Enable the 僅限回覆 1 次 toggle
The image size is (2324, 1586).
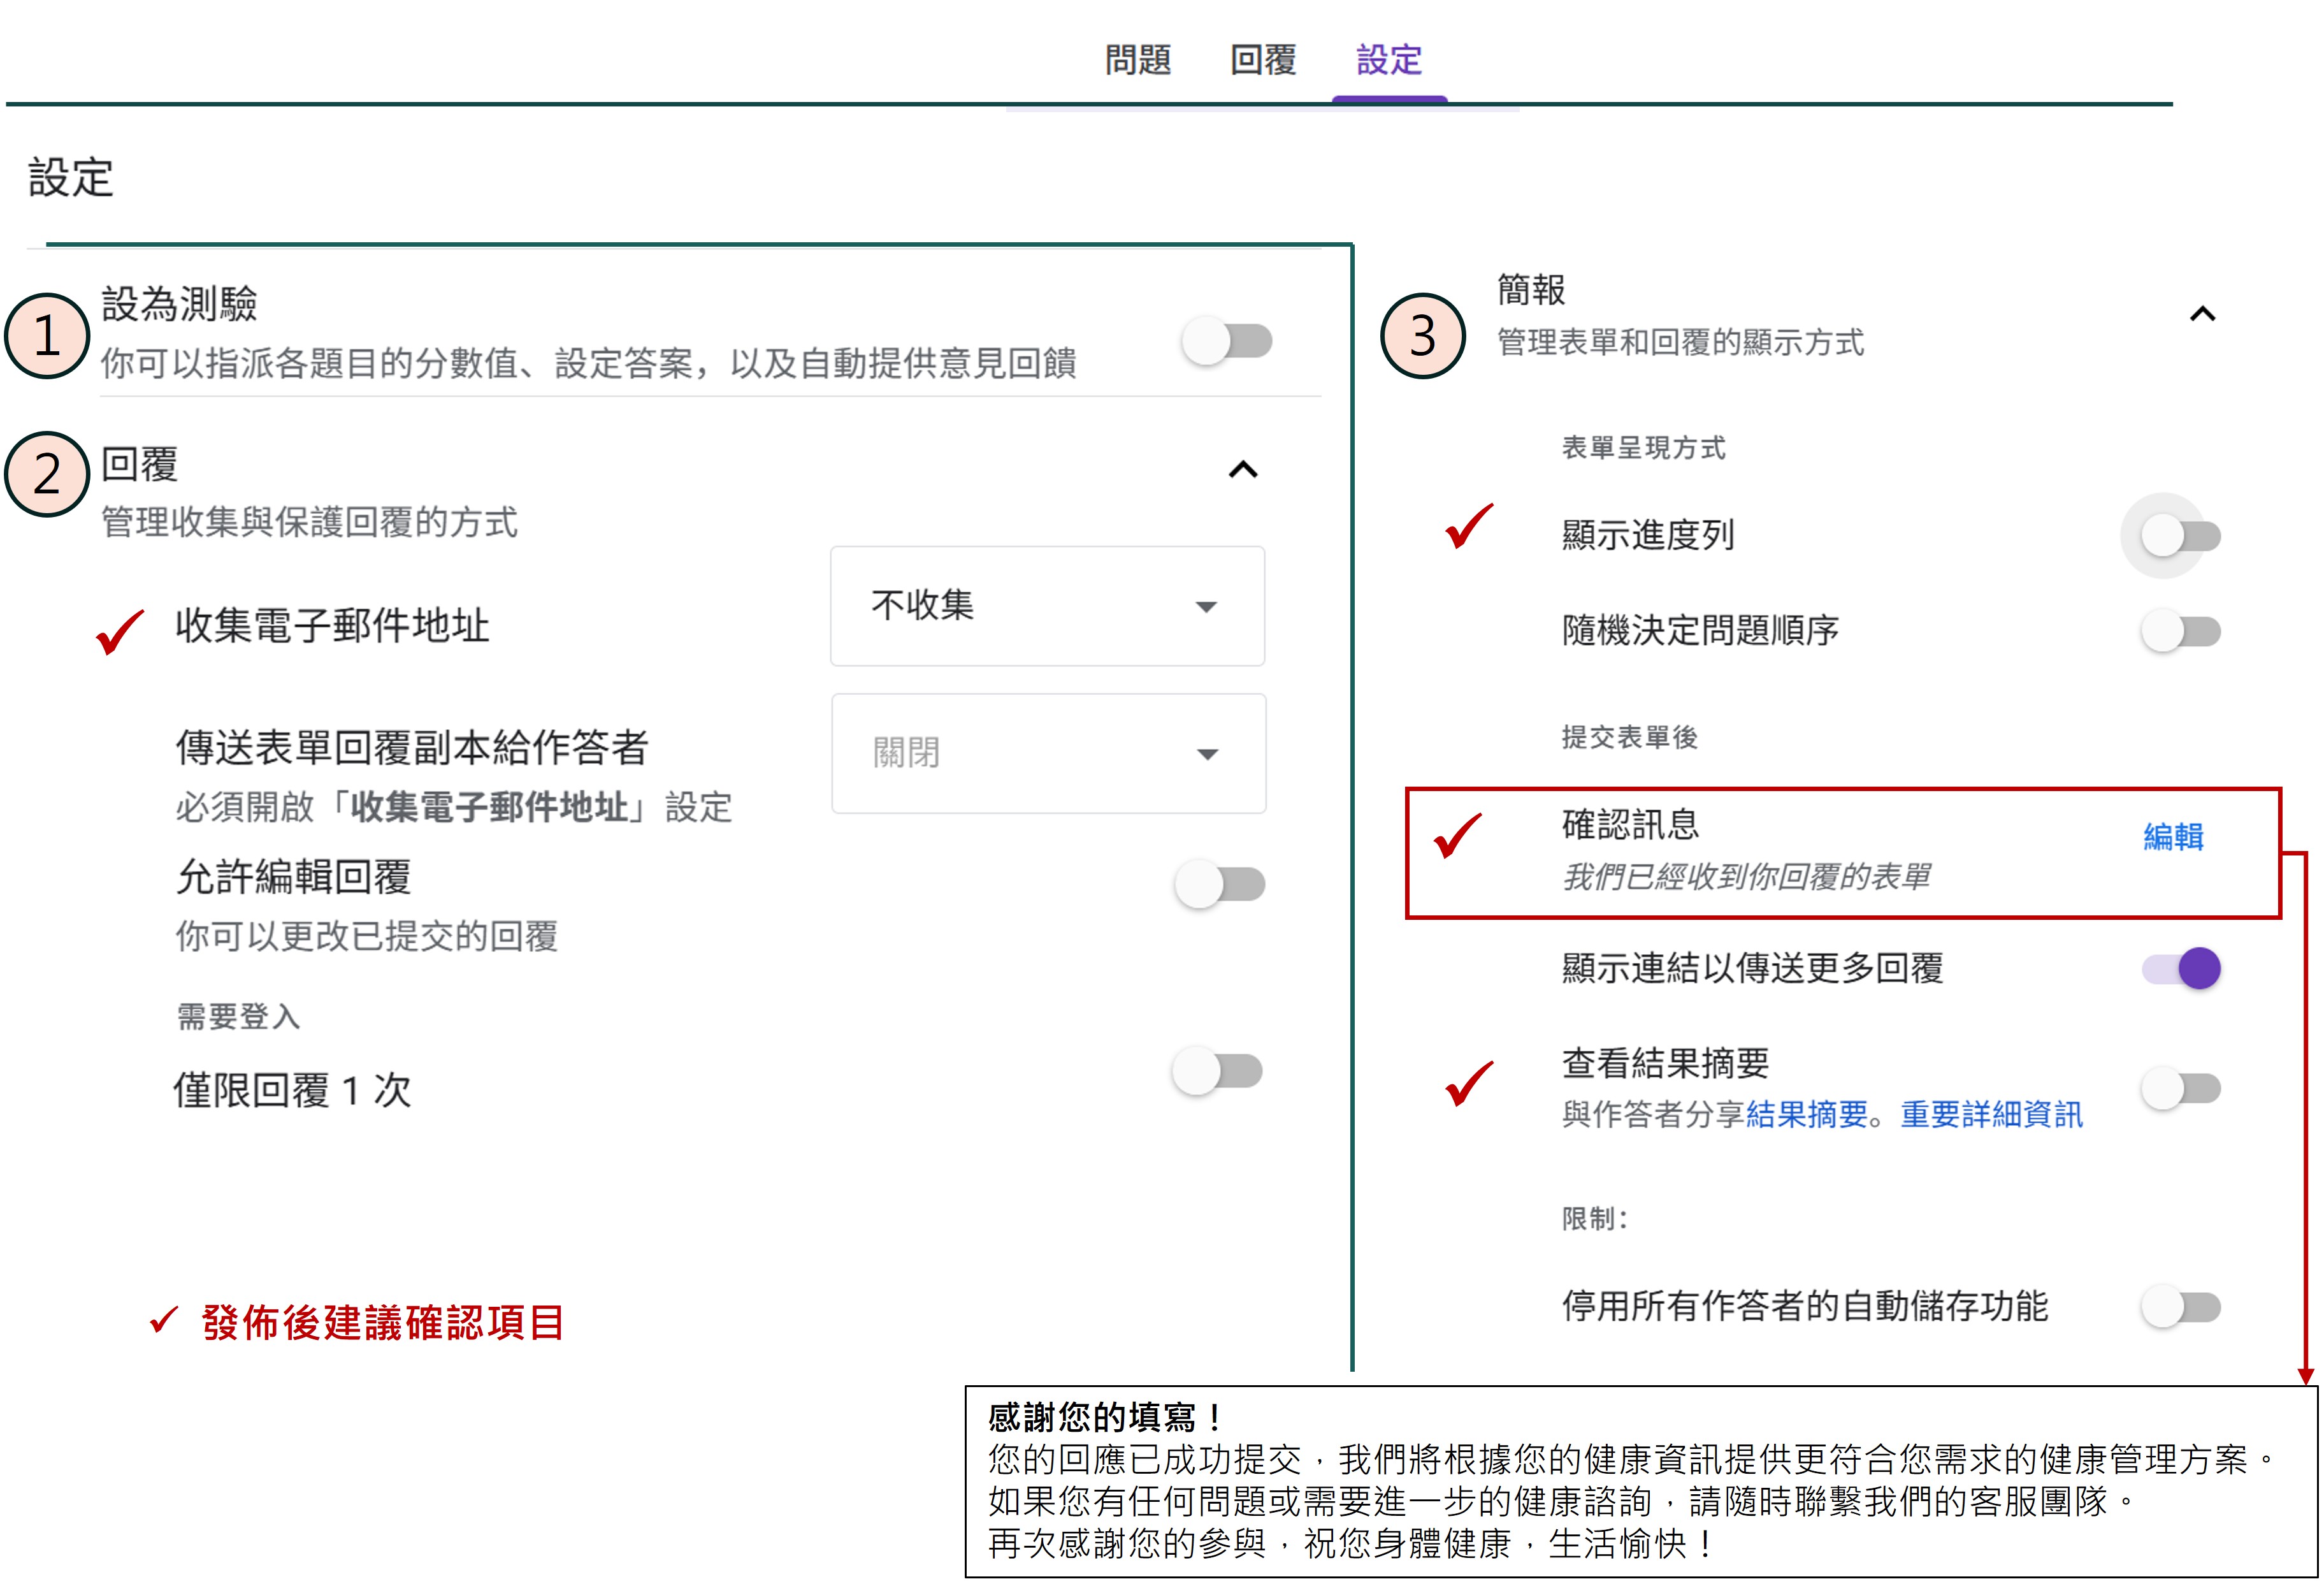[x=1217, y=1072]
